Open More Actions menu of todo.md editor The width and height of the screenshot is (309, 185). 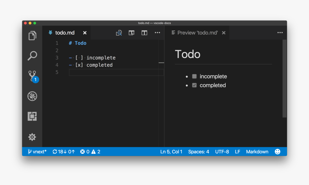click(x=157, y=33)
